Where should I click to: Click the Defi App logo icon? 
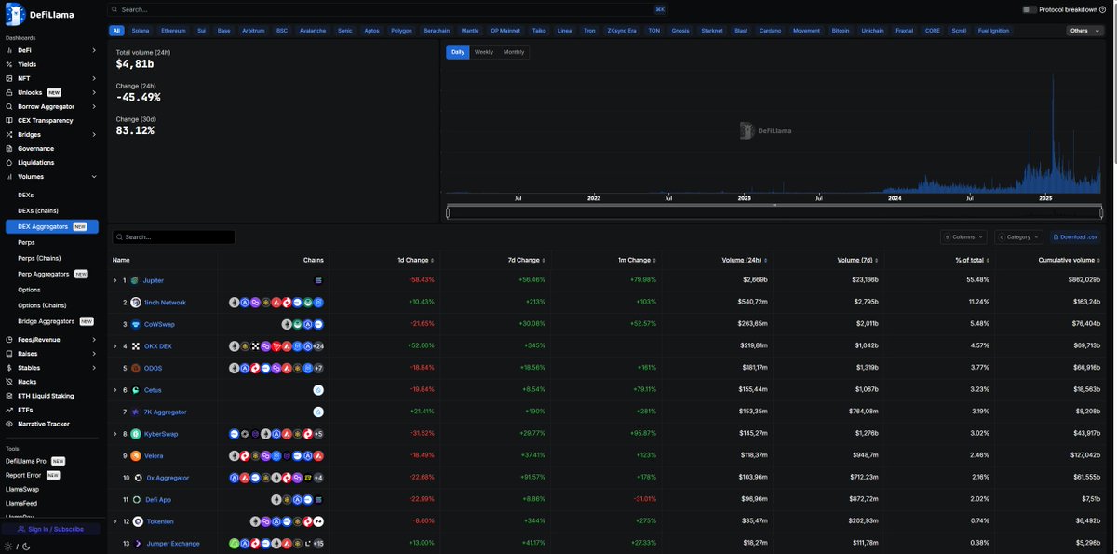click(x=137, y=499)
